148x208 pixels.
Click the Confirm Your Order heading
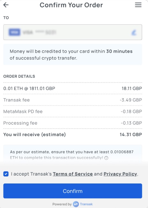click(x=71, y=5)
